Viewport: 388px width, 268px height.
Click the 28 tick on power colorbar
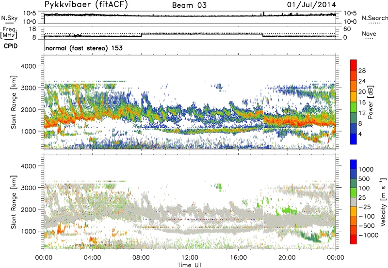(362, 71)
